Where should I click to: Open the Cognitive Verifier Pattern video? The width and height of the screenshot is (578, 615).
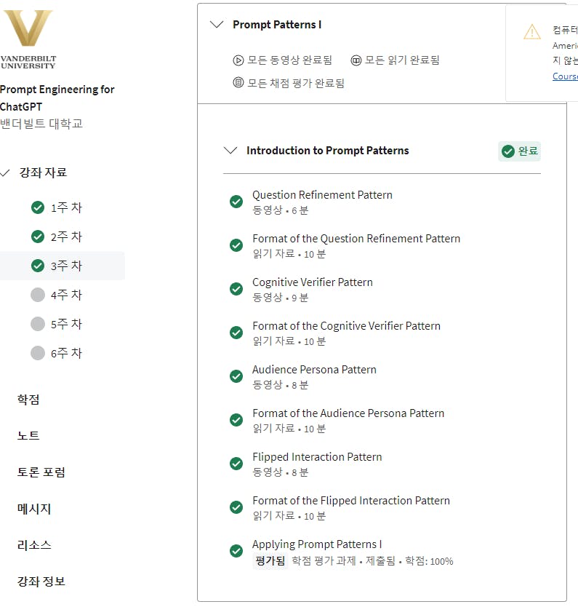coord(312,282)
